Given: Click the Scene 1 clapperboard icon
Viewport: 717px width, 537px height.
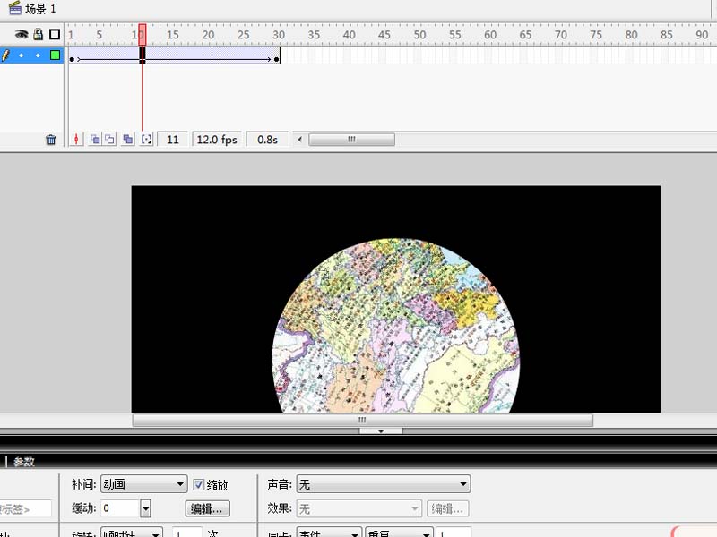Looking at the screenshot, I should click(14, 8).
